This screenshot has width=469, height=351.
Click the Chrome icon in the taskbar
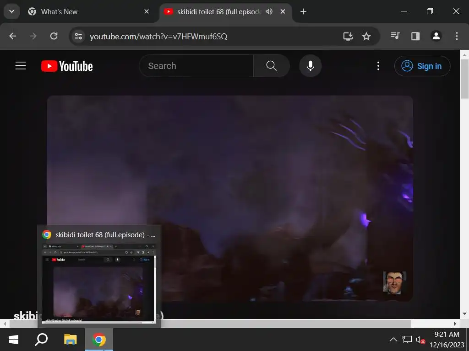click(x=99, y=340)
